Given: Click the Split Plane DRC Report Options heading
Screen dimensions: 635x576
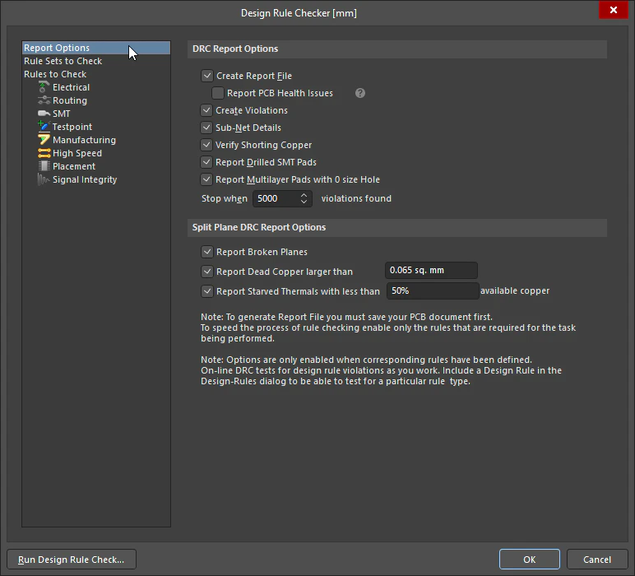Looking at the screenshot, I should [259, 227].
